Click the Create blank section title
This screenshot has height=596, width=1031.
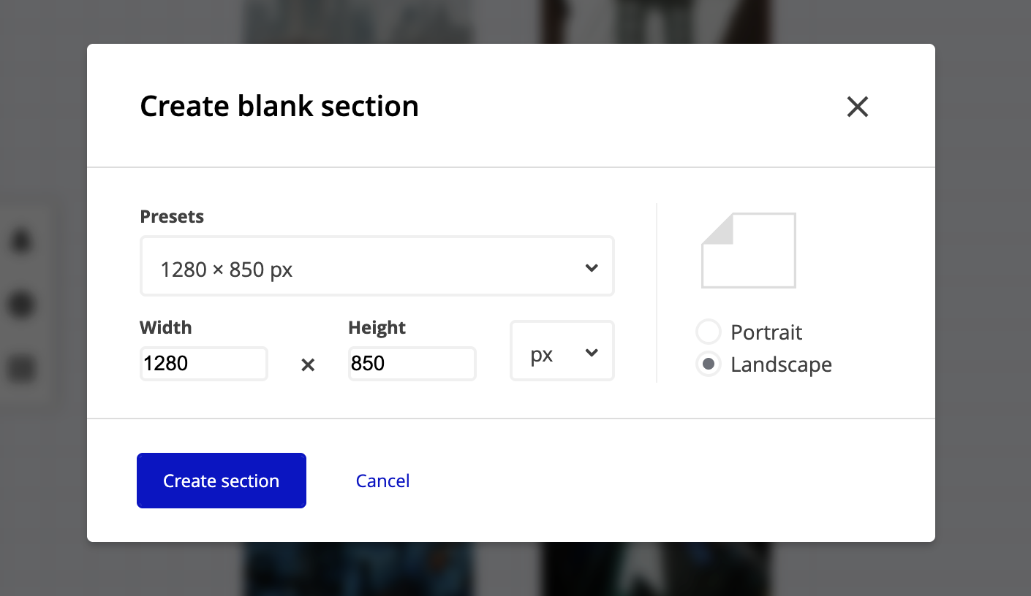tap(279, 106)
